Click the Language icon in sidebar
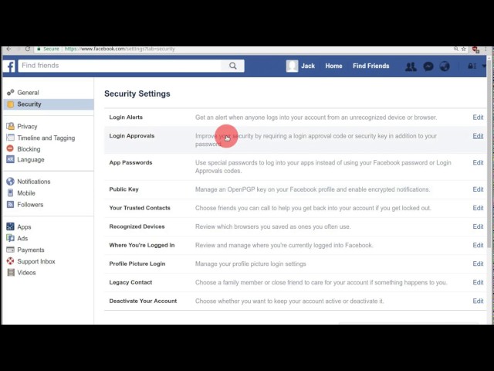 point(10,159)
